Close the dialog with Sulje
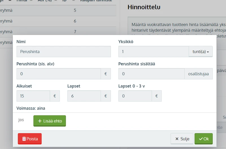 click(182, 139)
